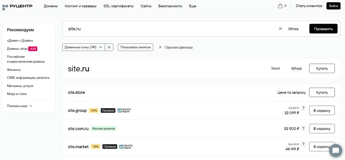Screen dimensions: 345x160
Task: Add site.market to cart
Action: click(x=322, y=146)
